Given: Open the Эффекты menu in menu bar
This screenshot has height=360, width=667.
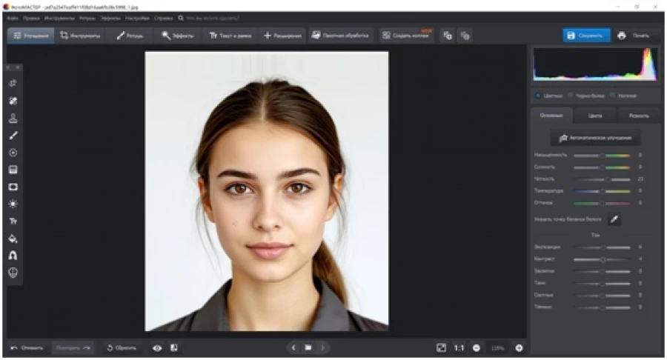Looking at the screenshot, I should click(x=110, y=17).
